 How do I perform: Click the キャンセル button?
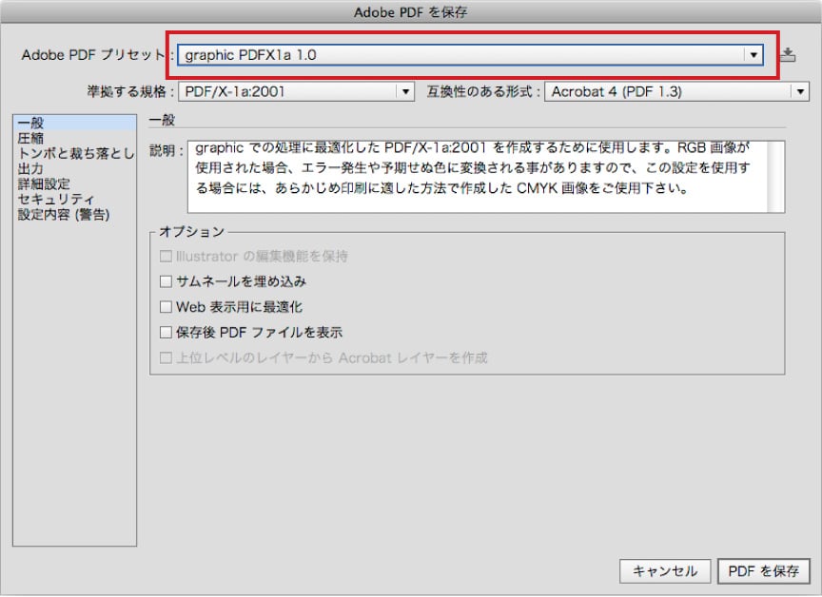coord(665,571)
